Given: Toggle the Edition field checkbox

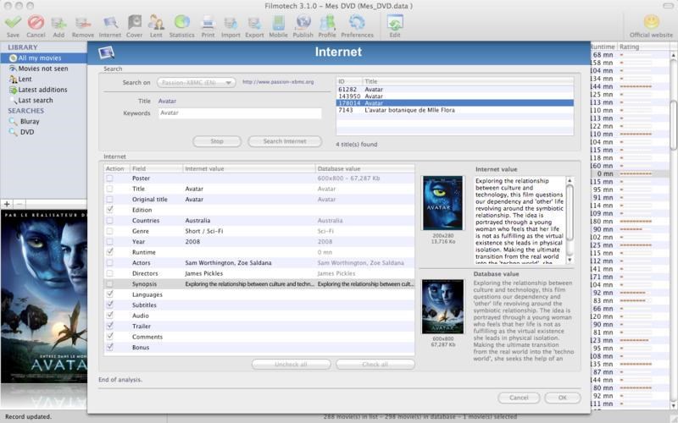Looking at the screenshot, I should [x=110, y=209].
